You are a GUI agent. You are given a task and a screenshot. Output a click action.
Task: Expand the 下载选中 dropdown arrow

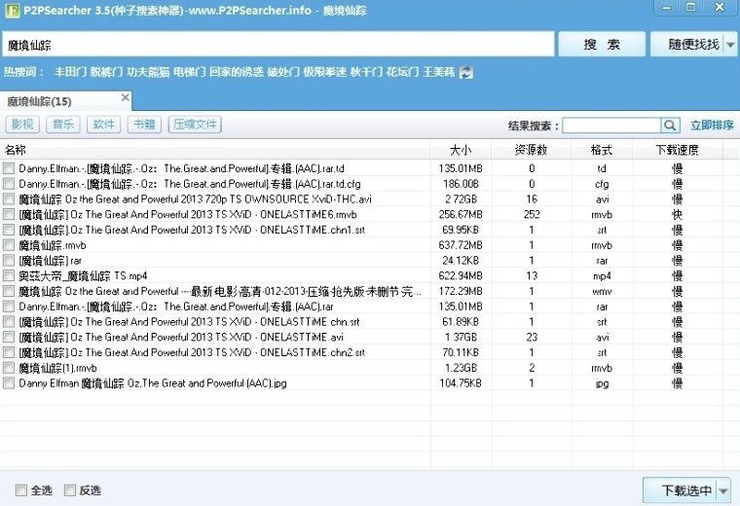coord(723,490)
